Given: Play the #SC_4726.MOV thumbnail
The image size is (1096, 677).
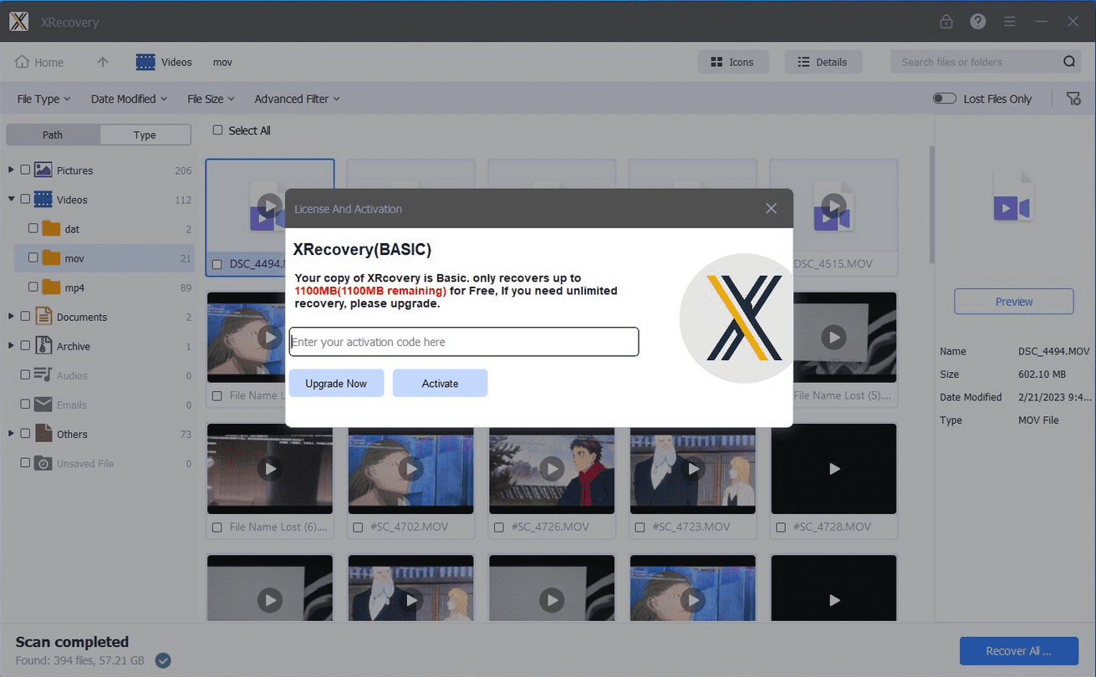Looking at the screenshot, I should pos(552,469).
